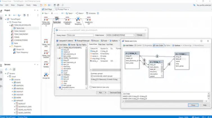Click the trash icon in Project pane toolbar

tap(28, 15)
